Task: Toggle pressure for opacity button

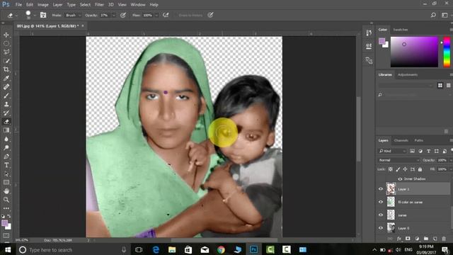Action: [123, 15]
